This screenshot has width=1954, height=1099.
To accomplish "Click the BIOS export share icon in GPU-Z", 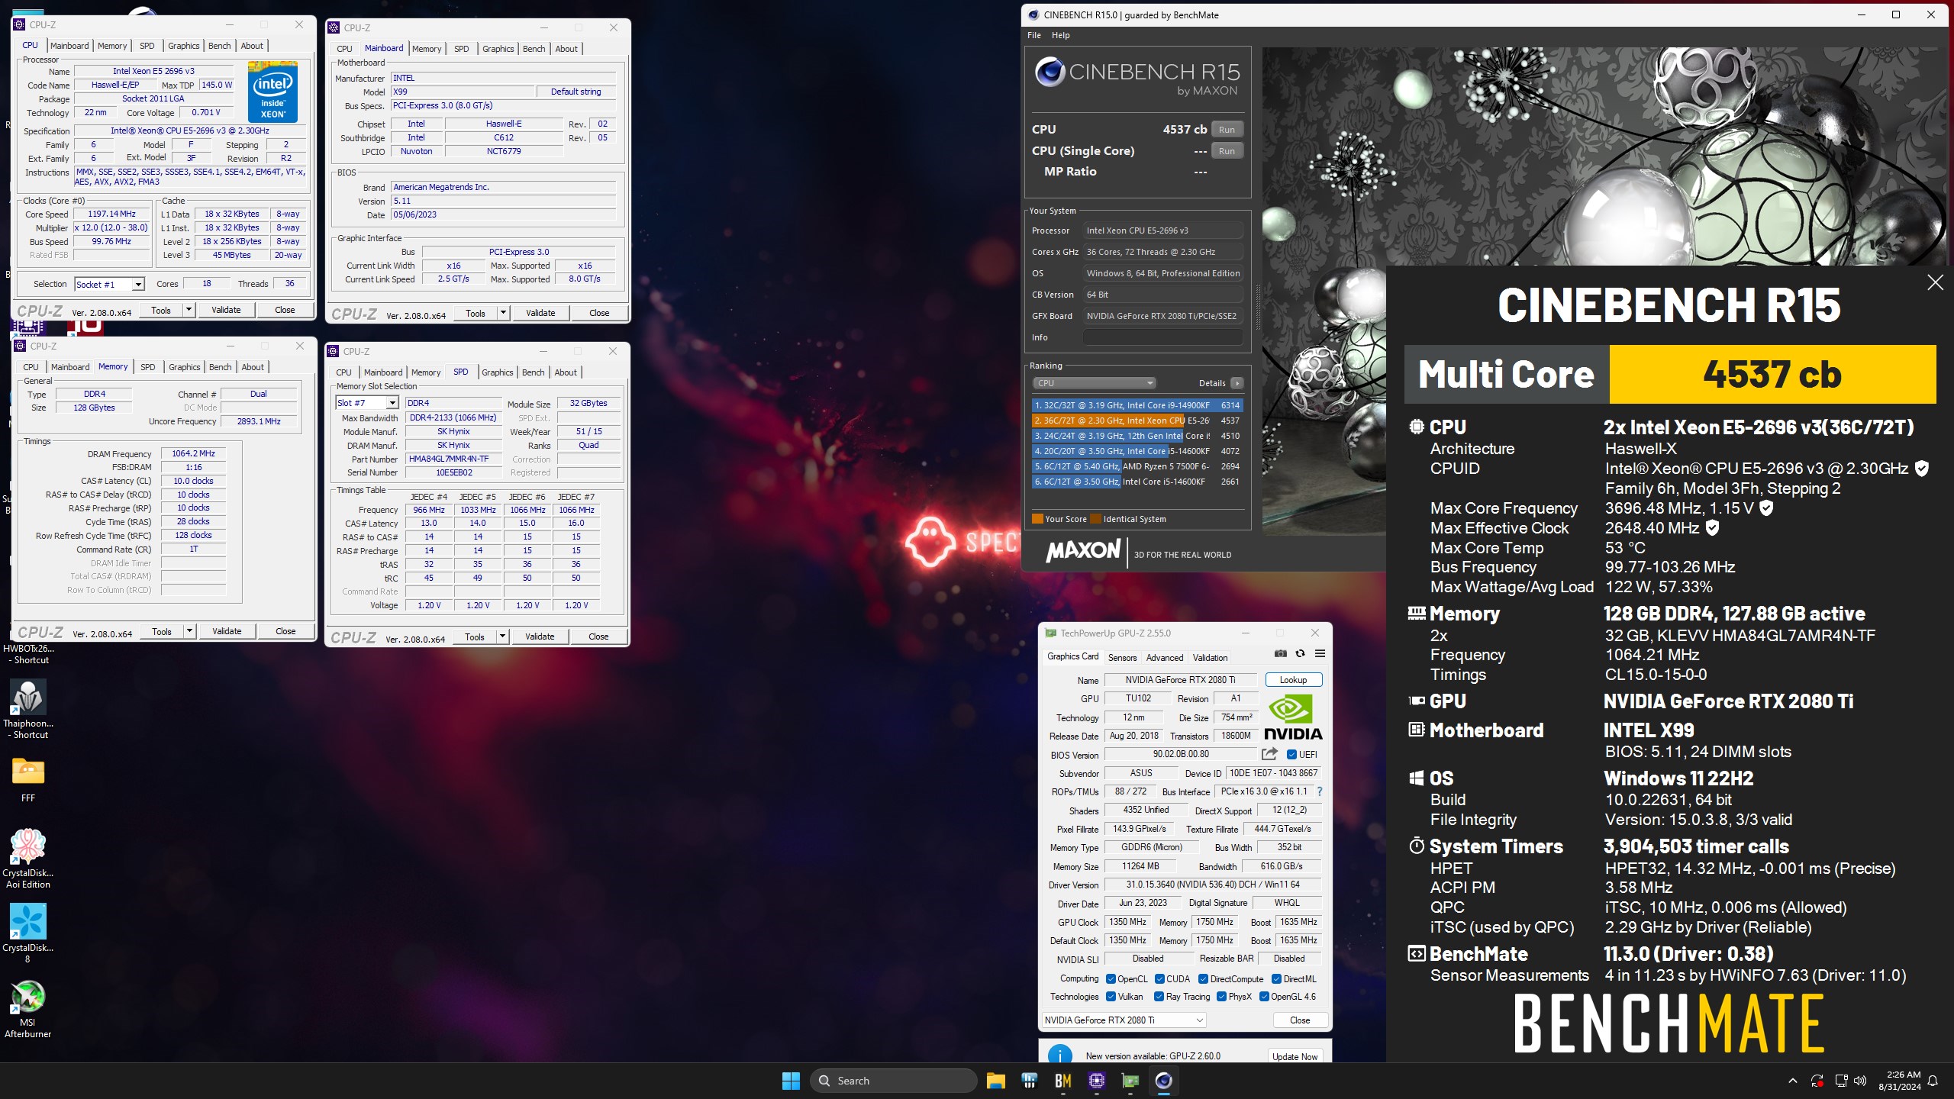I will coord(1269,754).
